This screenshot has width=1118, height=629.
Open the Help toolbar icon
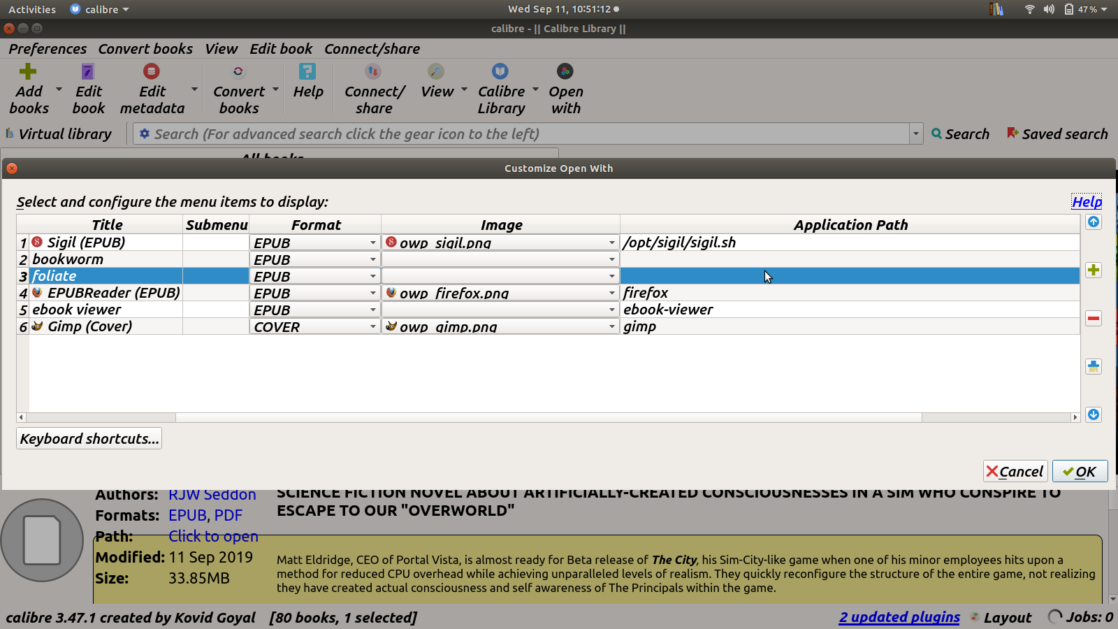point(307,71)
